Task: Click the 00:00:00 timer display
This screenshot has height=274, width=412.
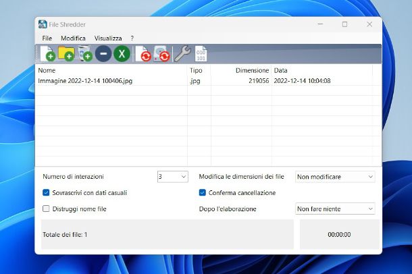Action: coord(339,235)
